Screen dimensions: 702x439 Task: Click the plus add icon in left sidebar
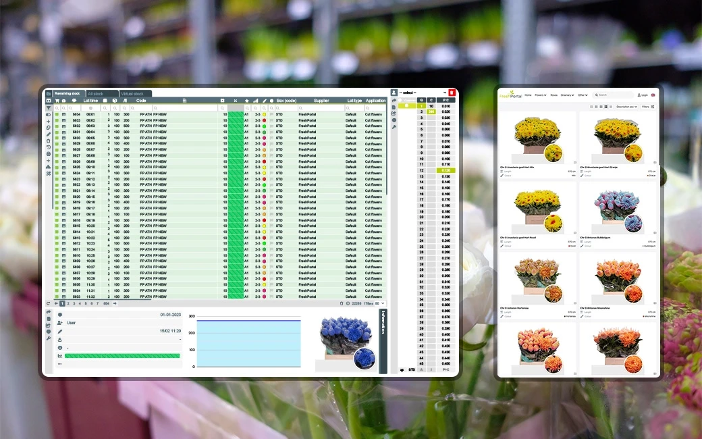click(49, 122)
